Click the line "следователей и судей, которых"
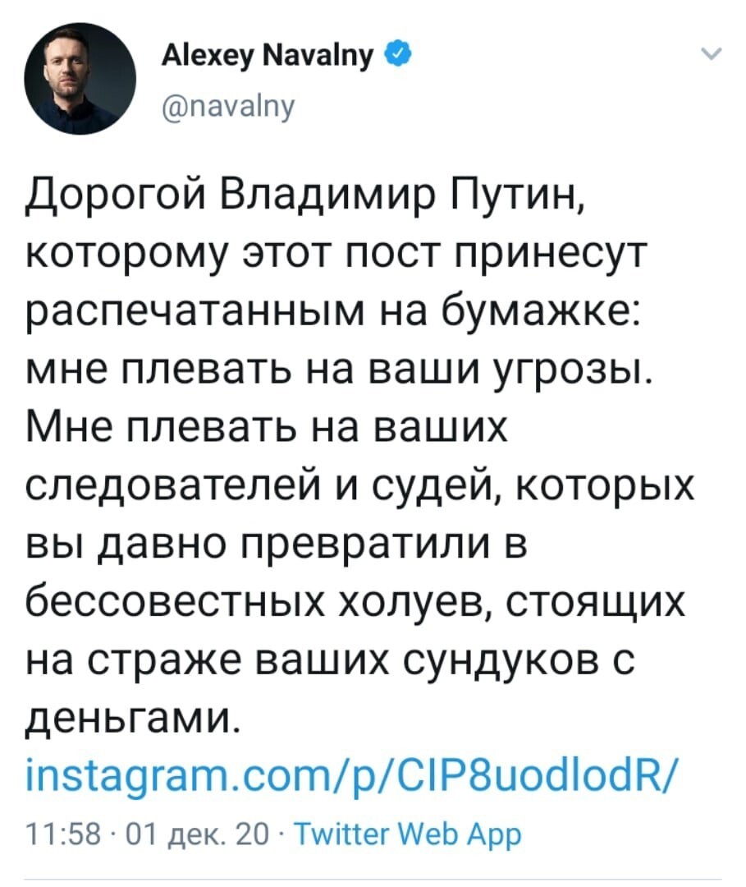Viewport: 746px width, 887px height. 360,486
